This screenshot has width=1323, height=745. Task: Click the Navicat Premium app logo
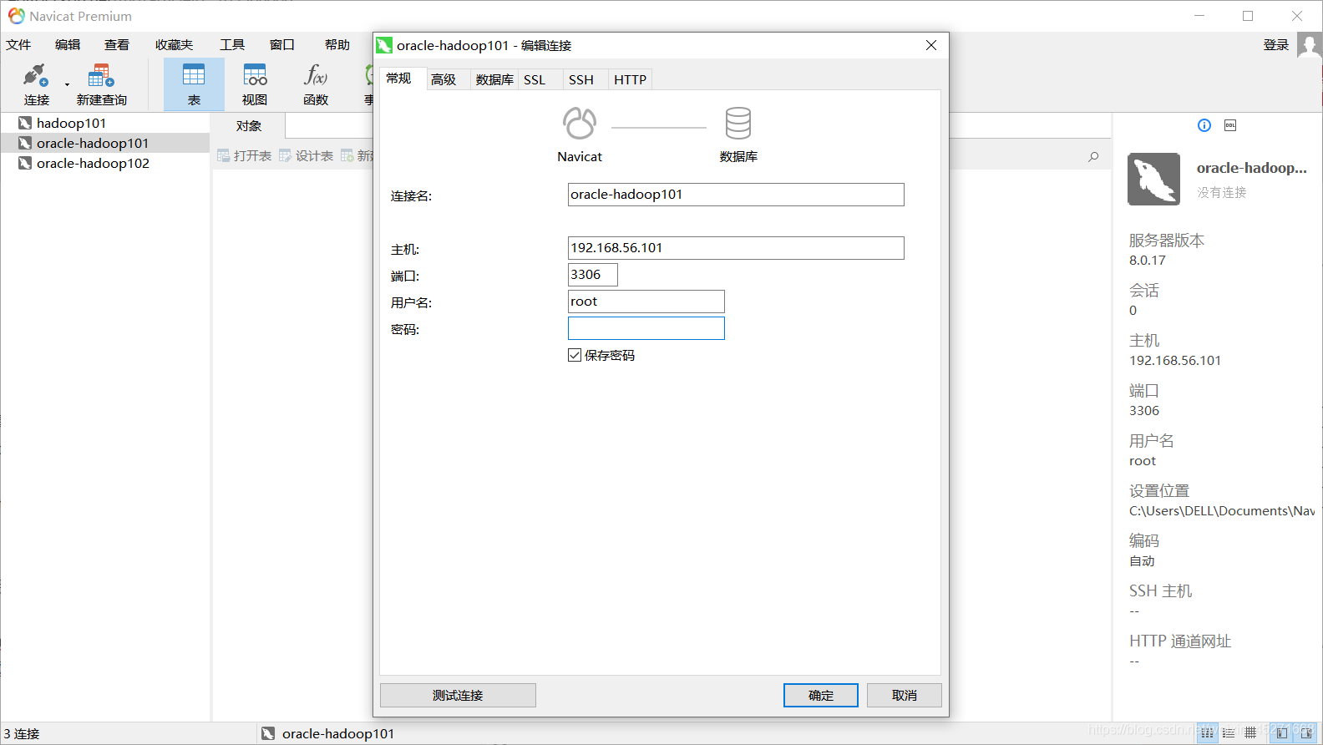click(17, 16)
